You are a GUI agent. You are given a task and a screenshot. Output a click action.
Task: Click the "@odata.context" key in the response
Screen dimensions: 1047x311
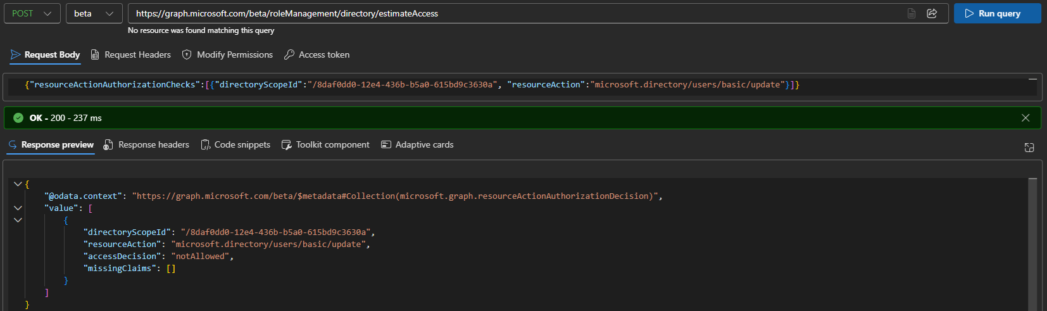83,196
